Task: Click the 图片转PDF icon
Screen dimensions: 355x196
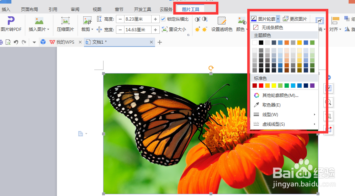Action: (11, 21)
